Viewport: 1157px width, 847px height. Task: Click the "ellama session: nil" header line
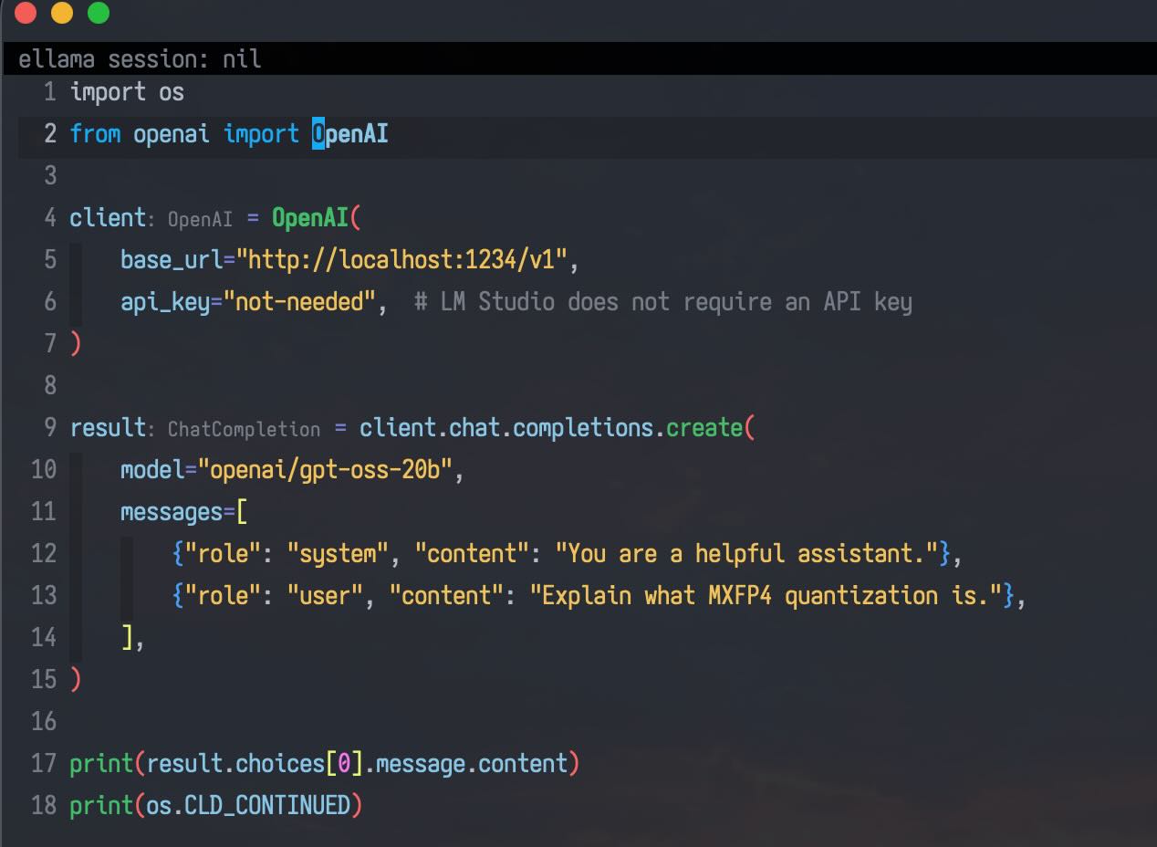click(x=140, y=59)
